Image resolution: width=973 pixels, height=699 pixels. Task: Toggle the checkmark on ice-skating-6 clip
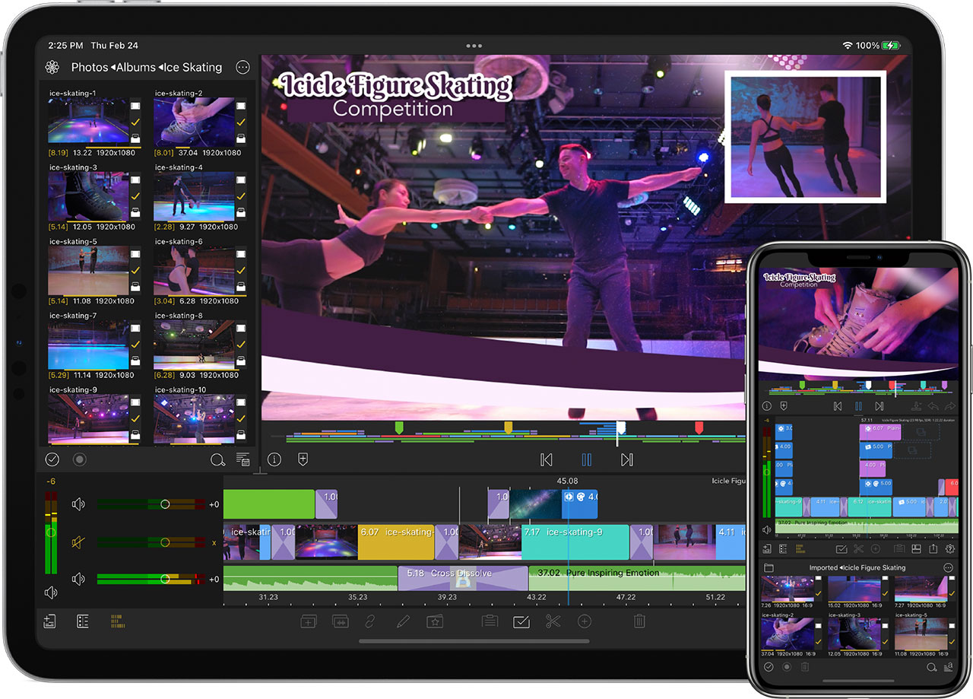coord(240,270)
